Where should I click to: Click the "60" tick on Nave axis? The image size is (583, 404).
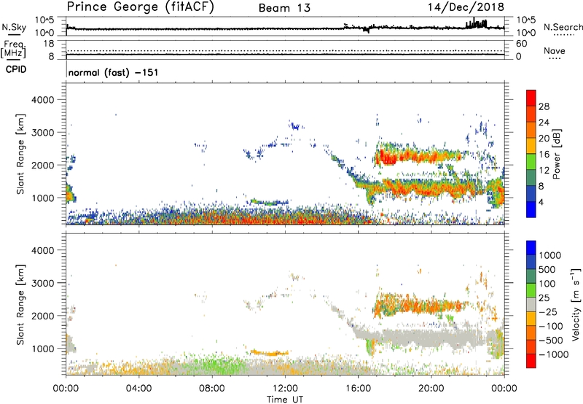521,44
